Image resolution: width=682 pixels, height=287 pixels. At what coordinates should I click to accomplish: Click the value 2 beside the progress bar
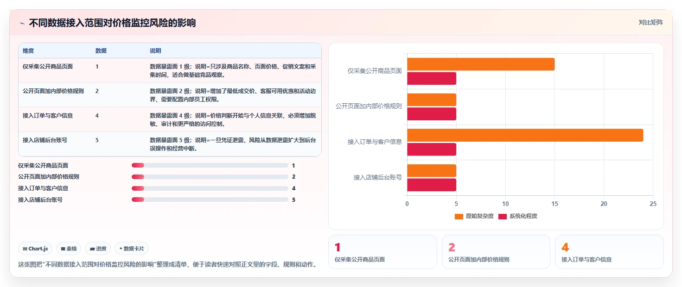[x=293, y=177]
